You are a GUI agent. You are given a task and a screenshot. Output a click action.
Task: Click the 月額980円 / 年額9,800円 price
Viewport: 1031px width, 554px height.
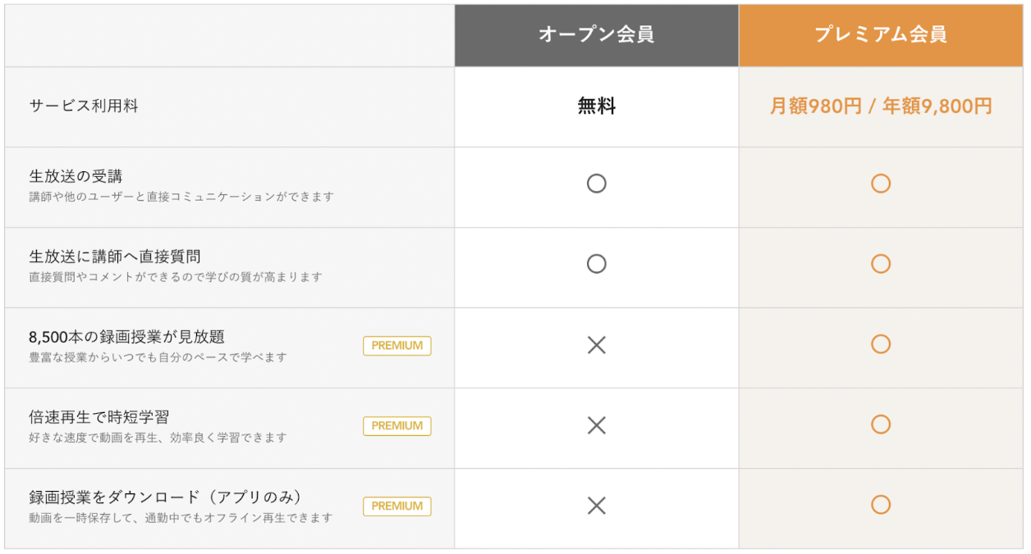(x=880, y=107)
